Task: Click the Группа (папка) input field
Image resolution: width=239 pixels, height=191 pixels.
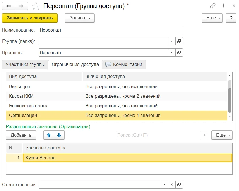Action: coord(103,41)
